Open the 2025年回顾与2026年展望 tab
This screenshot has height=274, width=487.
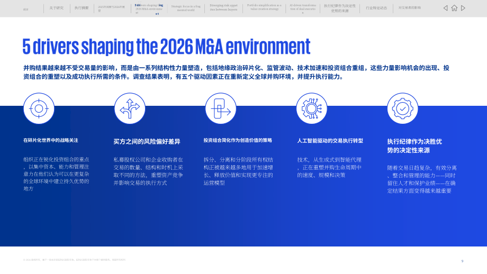click(x=111, y=8)
